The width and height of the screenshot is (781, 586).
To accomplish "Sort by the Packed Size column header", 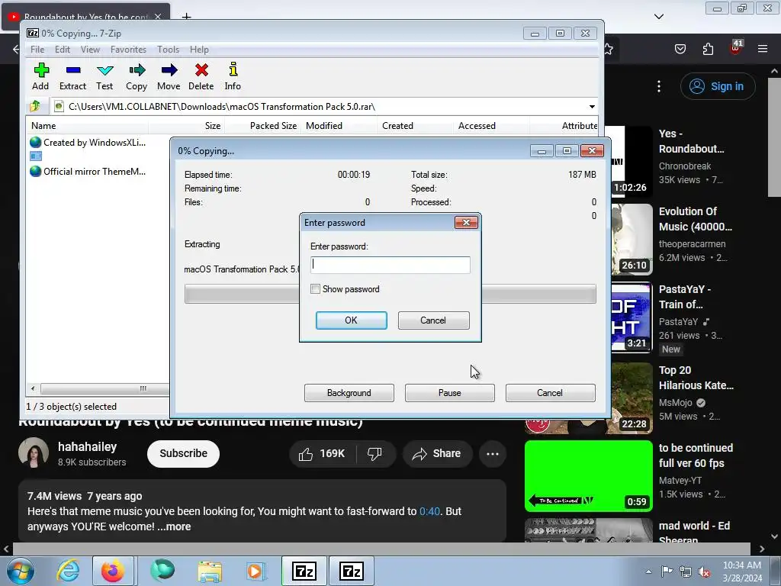I will point(262,126).
